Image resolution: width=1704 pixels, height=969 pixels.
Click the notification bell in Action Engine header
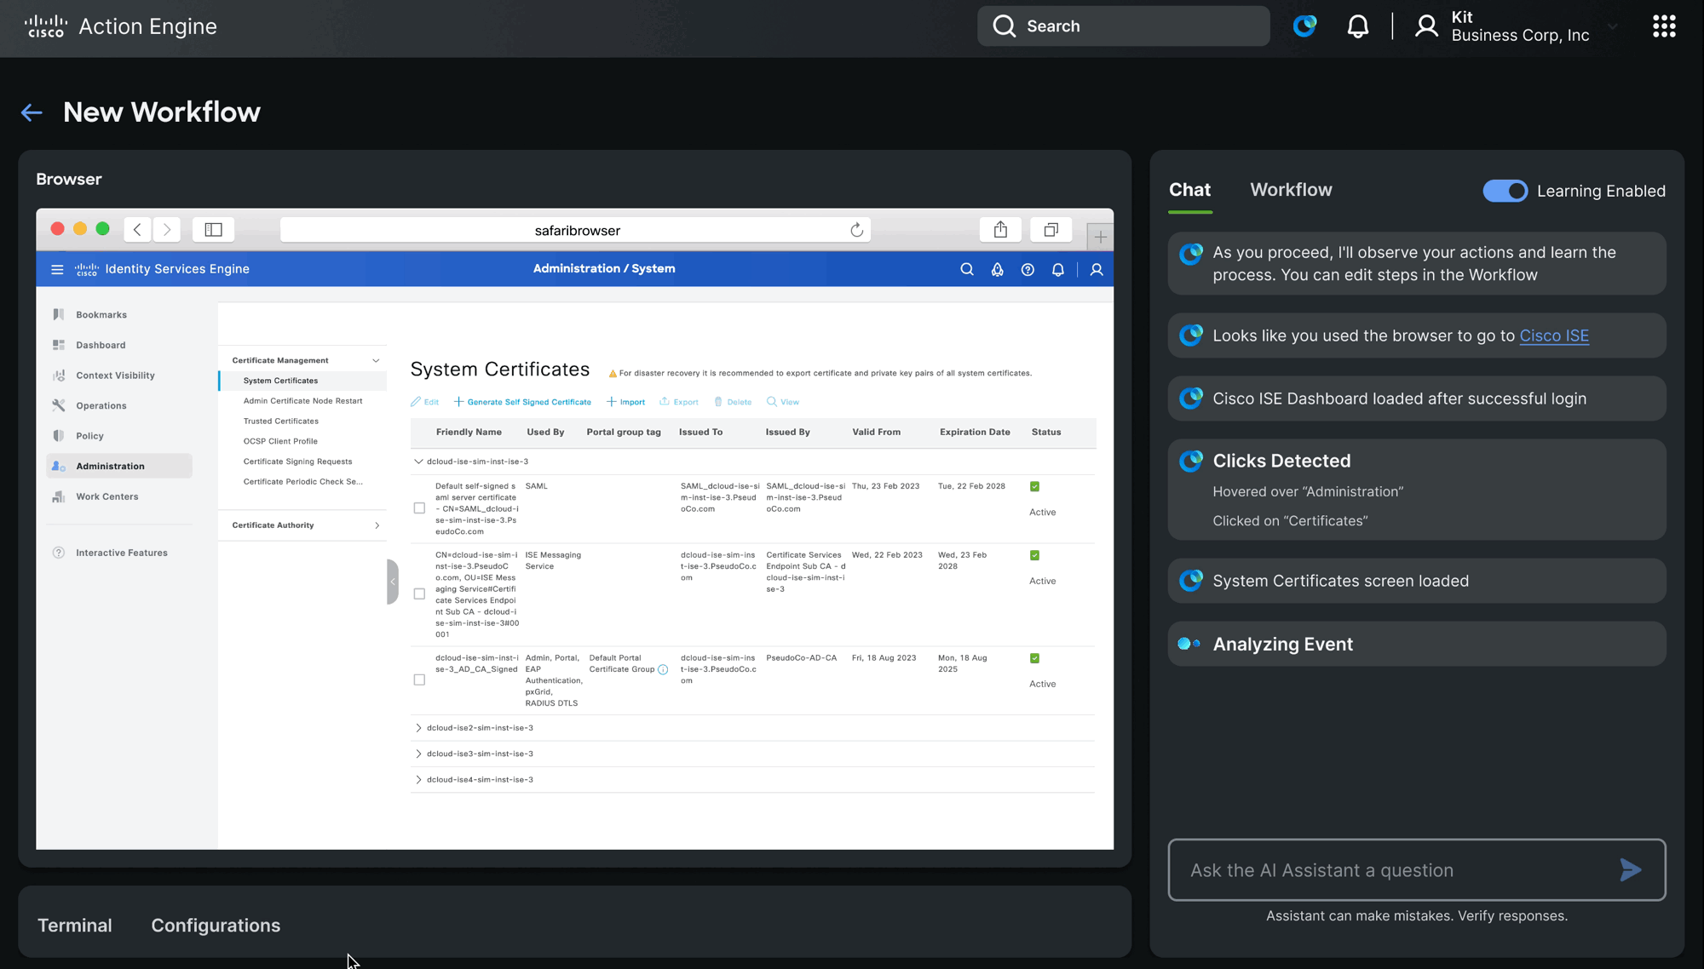(1357, 26)
